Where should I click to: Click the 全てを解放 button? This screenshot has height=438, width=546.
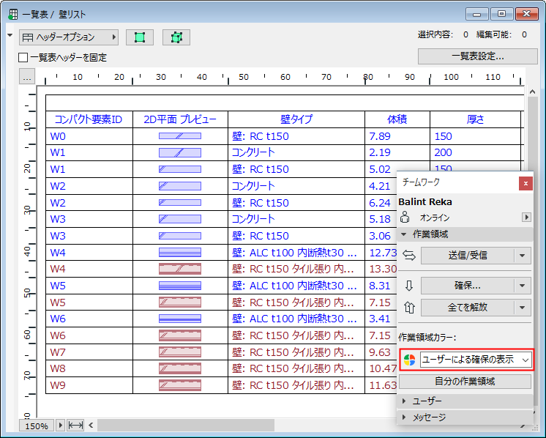[467, 308]
